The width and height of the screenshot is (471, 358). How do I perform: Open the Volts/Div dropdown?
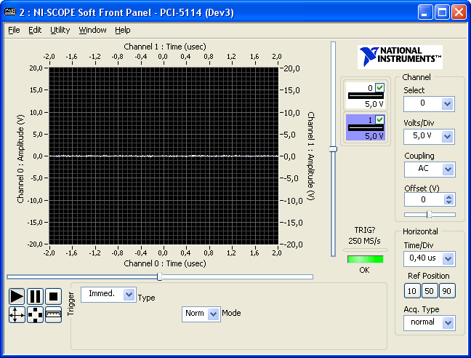pos(447,137)
